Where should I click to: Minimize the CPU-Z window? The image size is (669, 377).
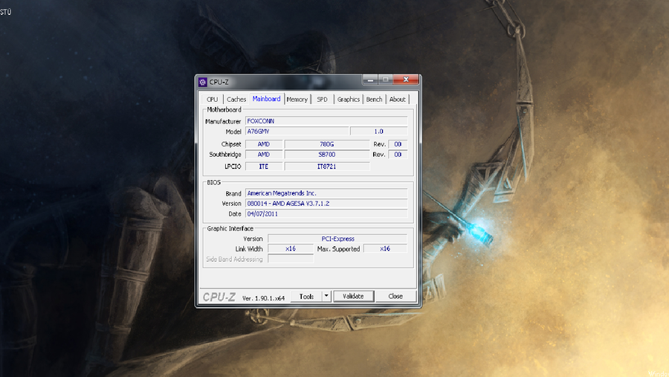[x=370, y=80]
